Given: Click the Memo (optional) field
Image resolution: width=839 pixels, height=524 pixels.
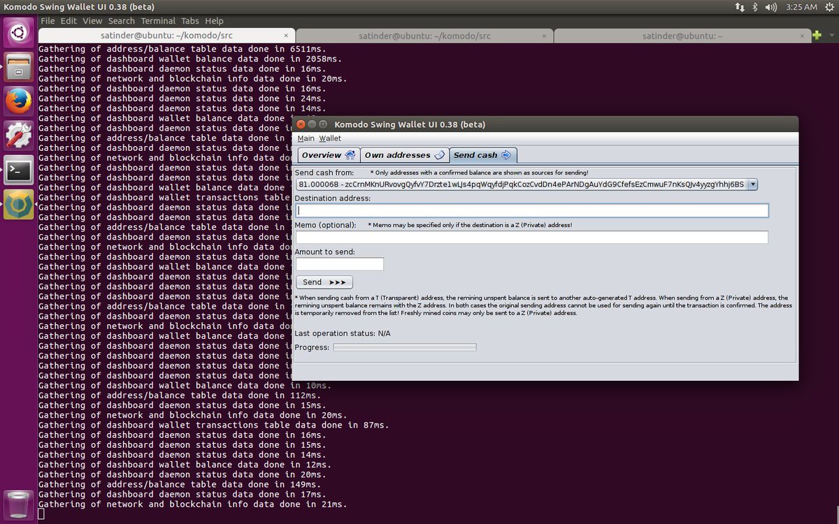Looking at the screenshot, I should (x=532, y=237).
